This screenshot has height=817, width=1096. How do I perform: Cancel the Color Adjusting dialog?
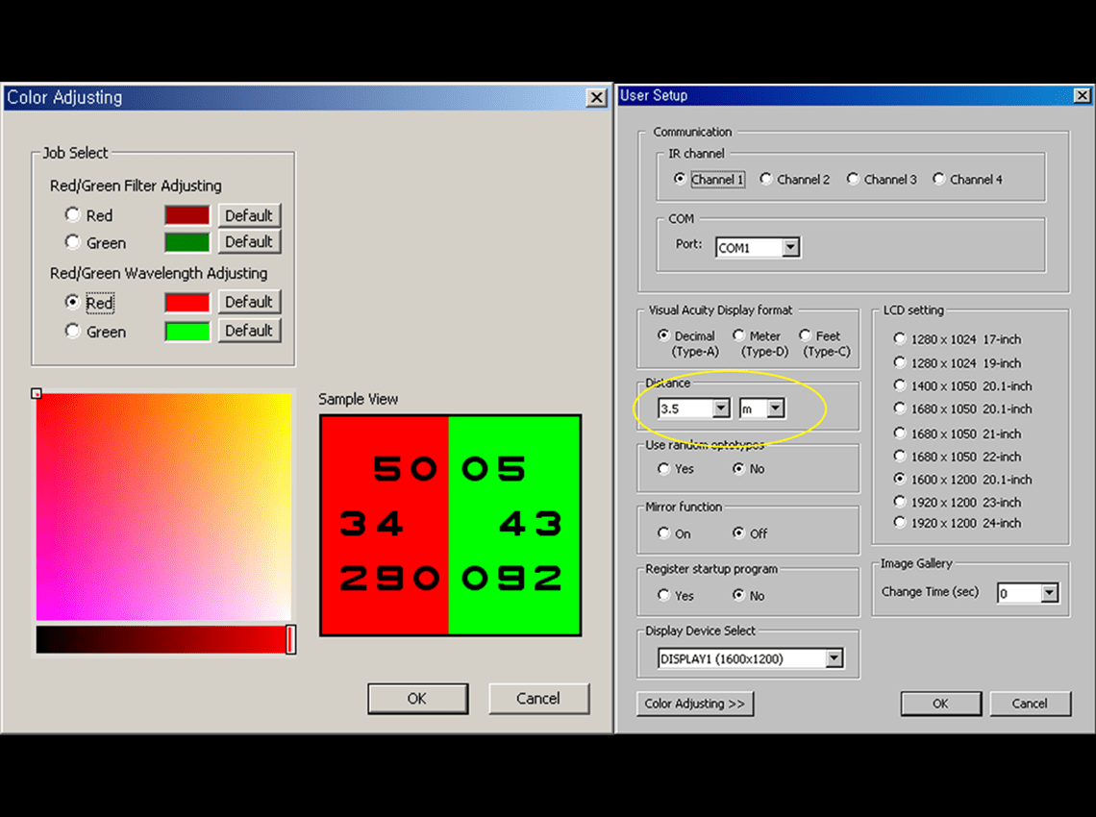pos(538,699)
